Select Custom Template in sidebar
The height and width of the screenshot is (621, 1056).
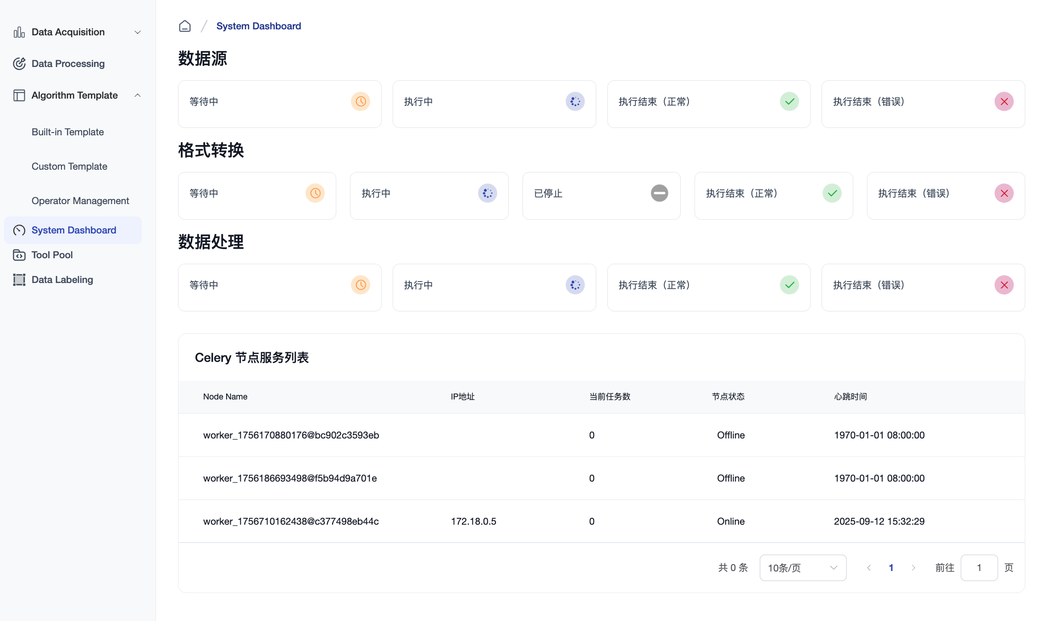[70, 166]
